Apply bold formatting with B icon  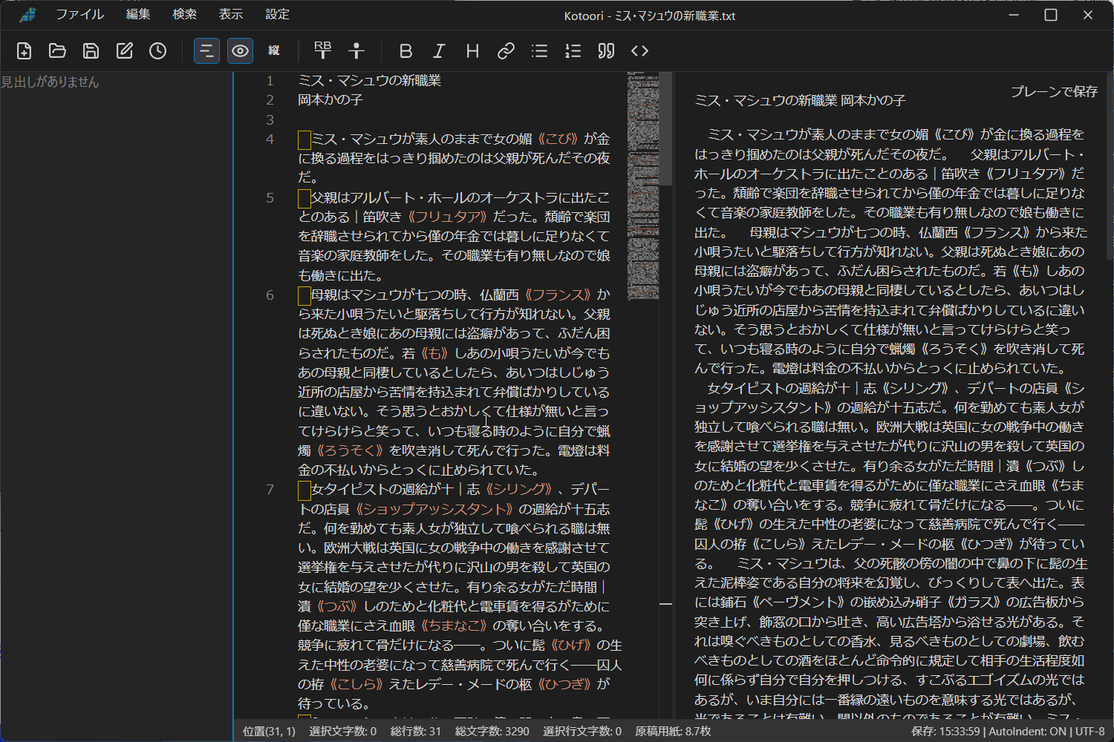pyautogui.click(x=405, y=51)
